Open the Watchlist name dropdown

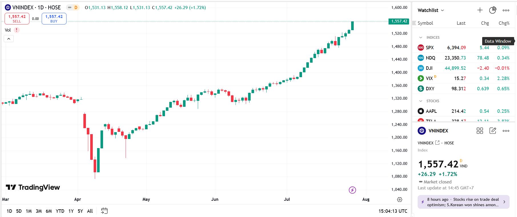(x=431, y=10)
